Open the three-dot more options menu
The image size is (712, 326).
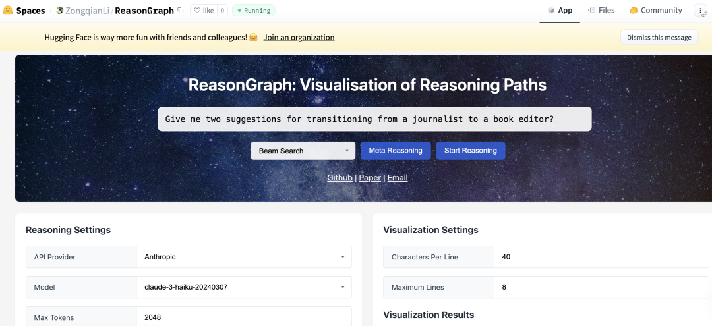coord(701,11)
